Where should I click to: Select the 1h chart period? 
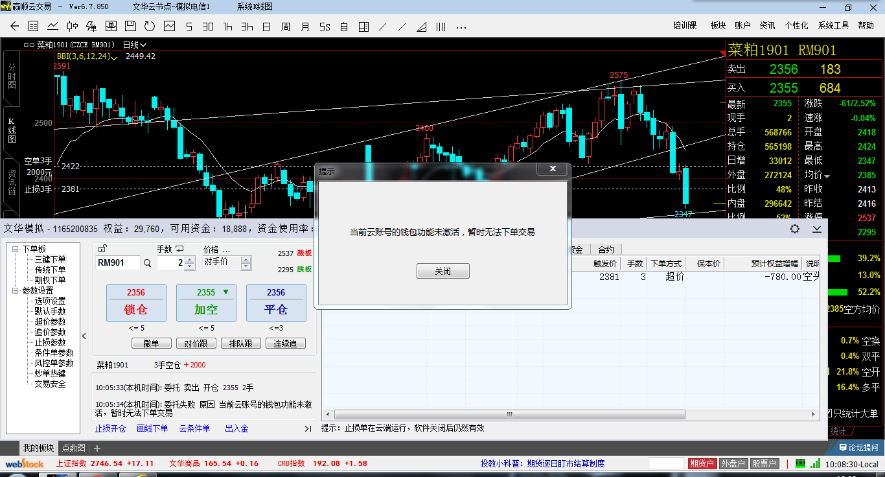point(227,27)
